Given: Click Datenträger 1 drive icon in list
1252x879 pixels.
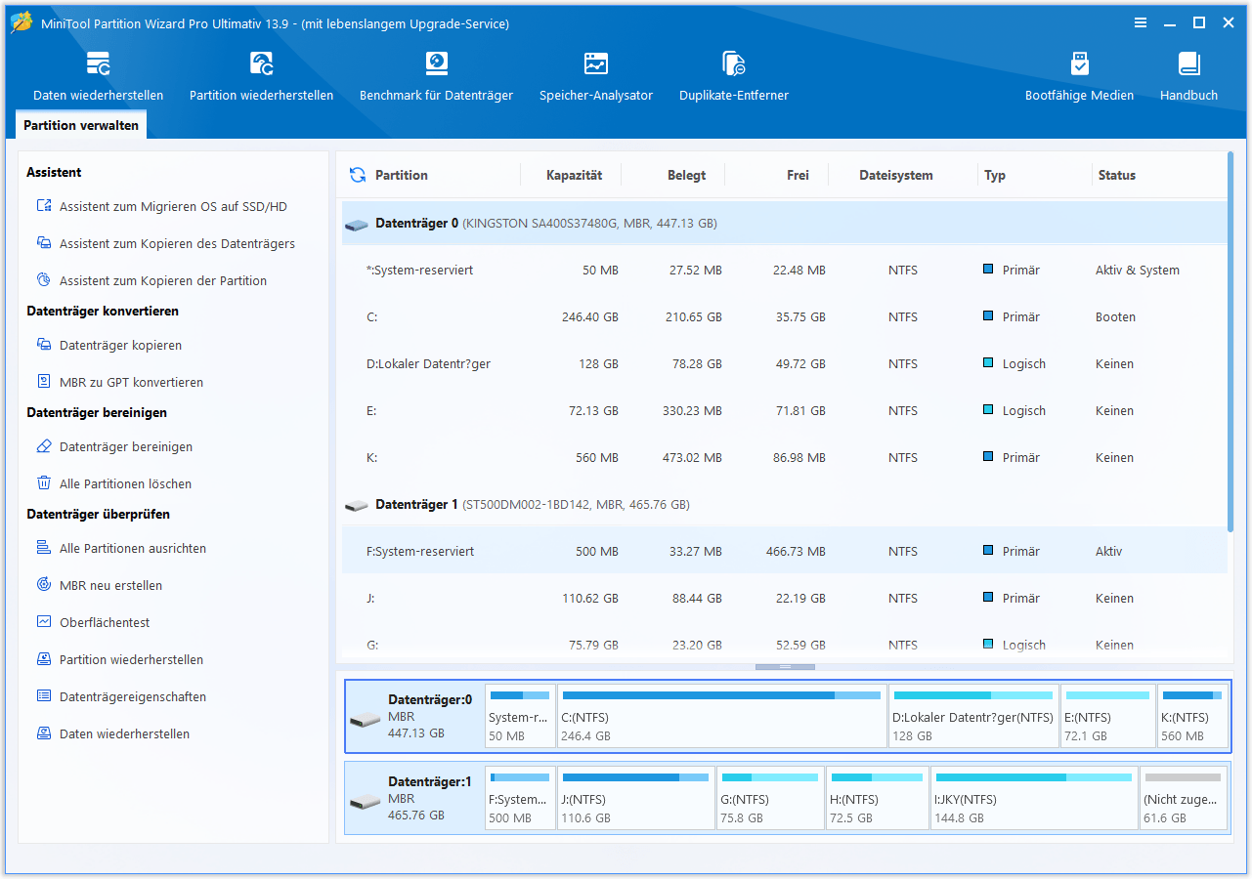Looking at the screenshot, I should click(357, 505).
